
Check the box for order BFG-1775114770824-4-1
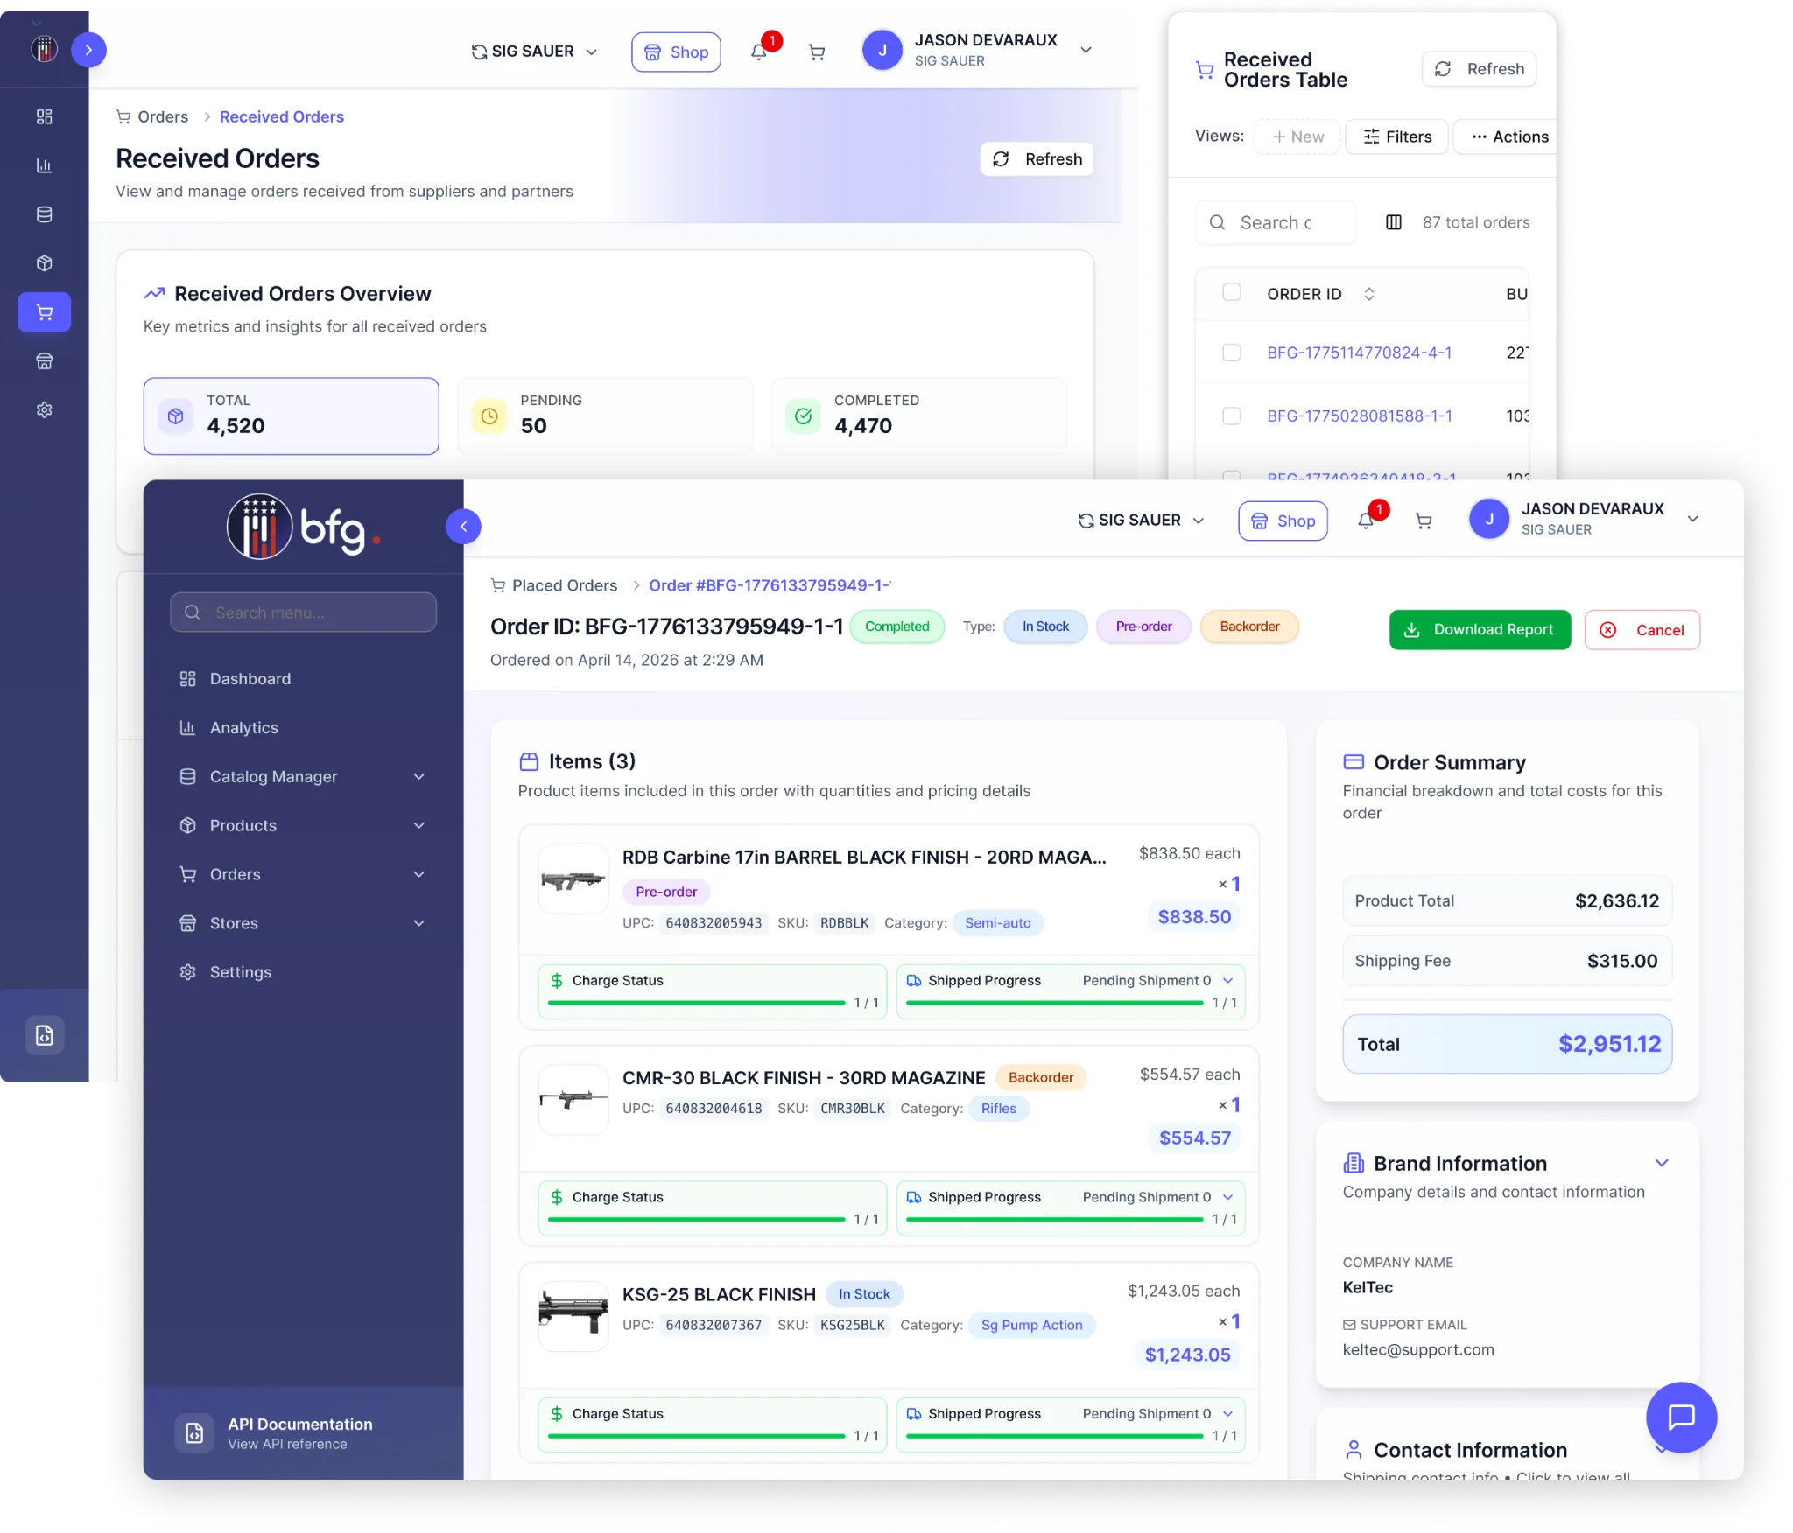pyautogui.click(x=1231, y=352)
